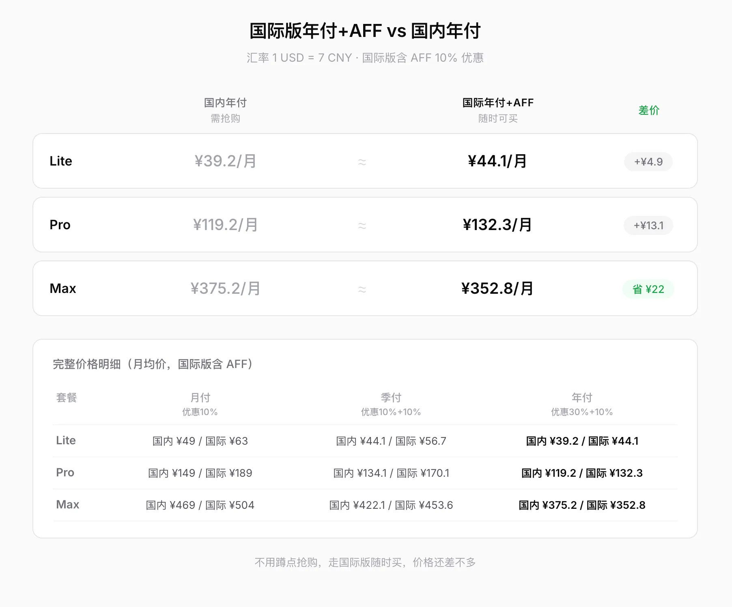Click the ¥44.1/月 international Lite price
732x607 pixels.
pos(497,161)
